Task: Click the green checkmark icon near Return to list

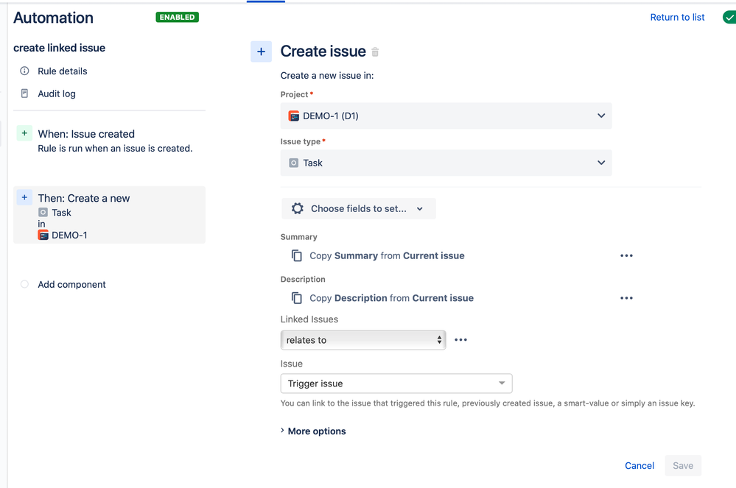Action: [729, 18]
